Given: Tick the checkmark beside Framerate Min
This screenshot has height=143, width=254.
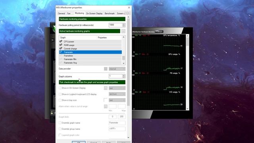Looking at the screenshot, I should [61, 59].
